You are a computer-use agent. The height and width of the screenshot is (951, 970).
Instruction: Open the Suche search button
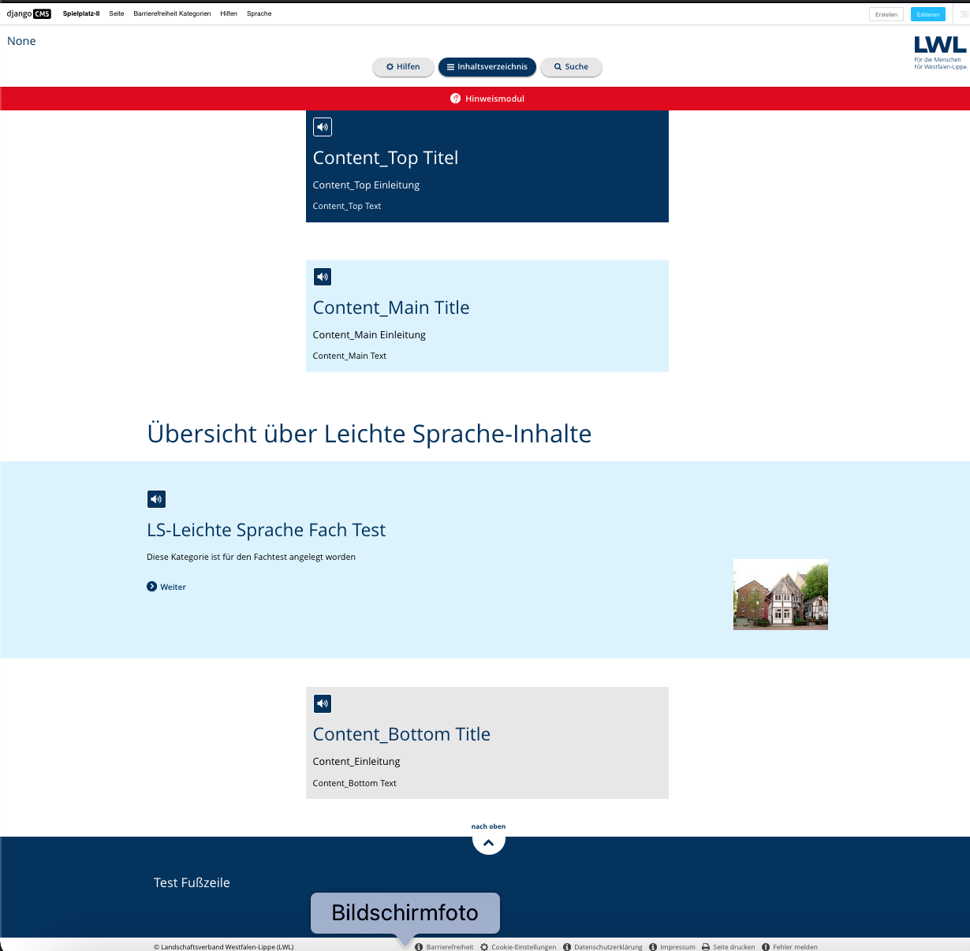(571, 67)
